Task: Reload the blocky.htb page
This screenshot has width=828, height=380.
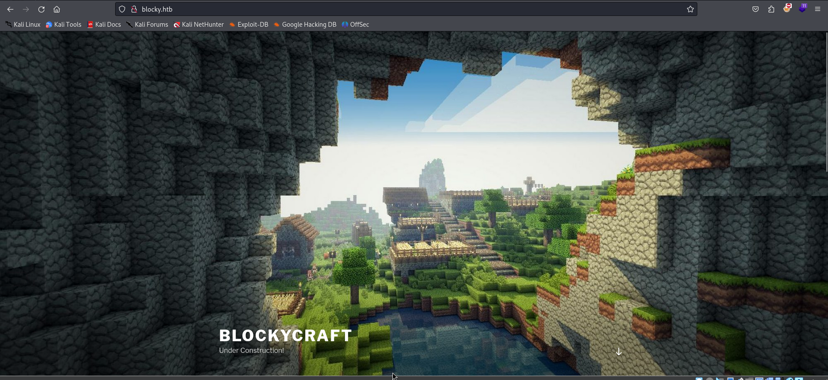Action: (x=41, y=9)
